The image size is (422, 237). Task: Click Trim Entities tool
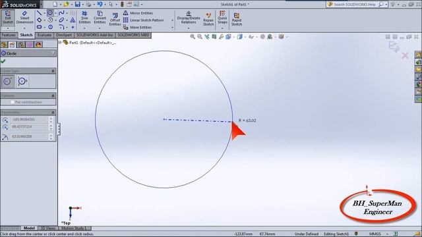(x=84, y=18)
